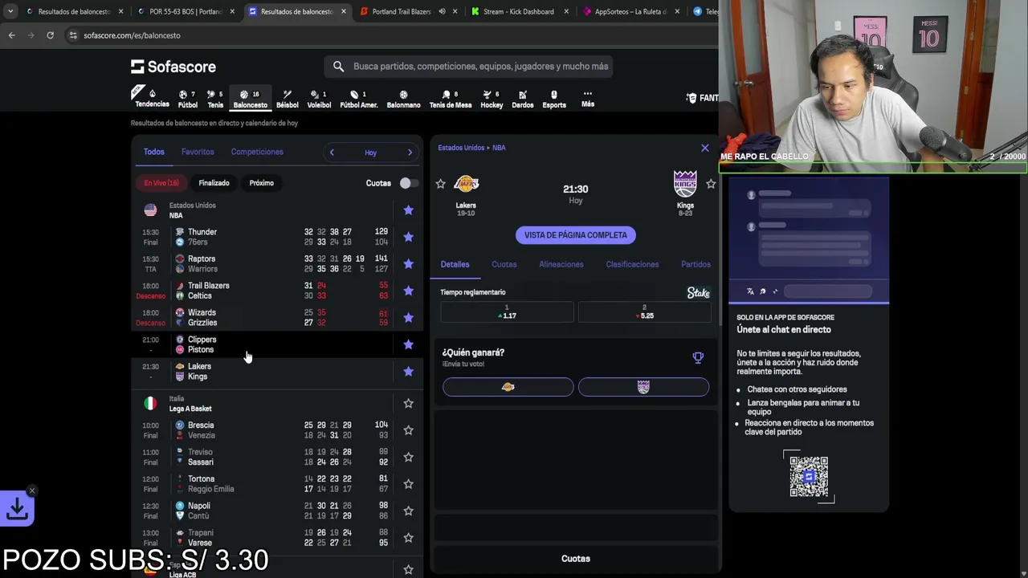Go to next day arrow
Viewport: 1028px width, 578px height.
pyautogui.click(x=410, y=153)
